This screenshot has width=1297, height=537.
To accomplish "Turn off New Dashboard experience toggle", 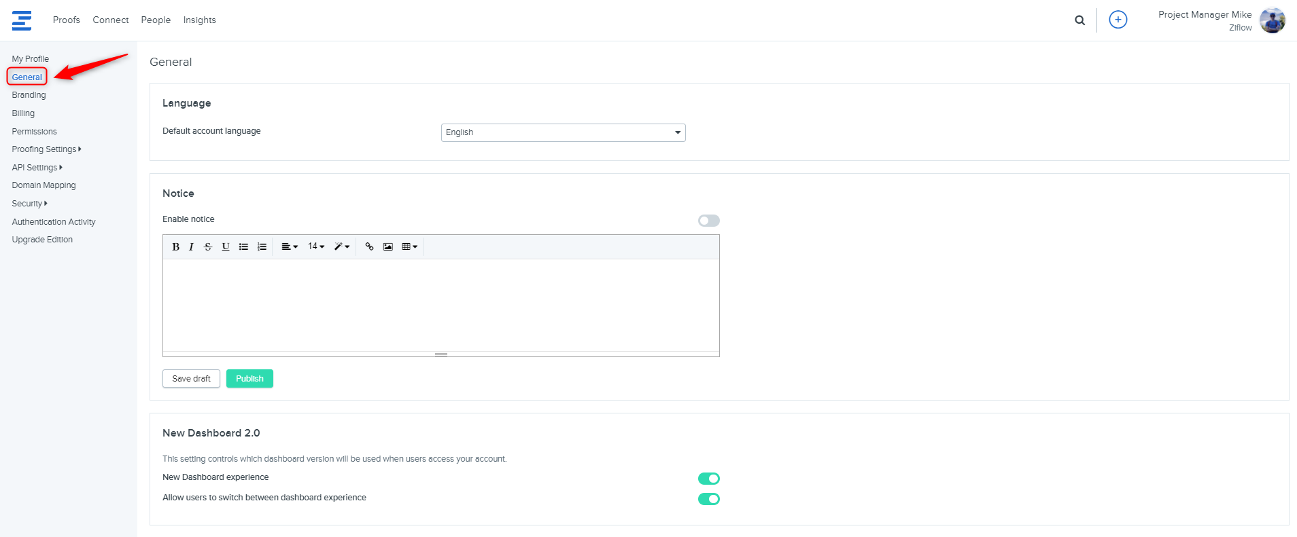I will click(708, 479).
